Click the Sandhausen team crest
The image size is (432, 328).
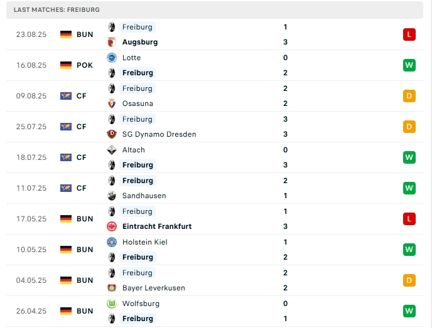(112, 196)
